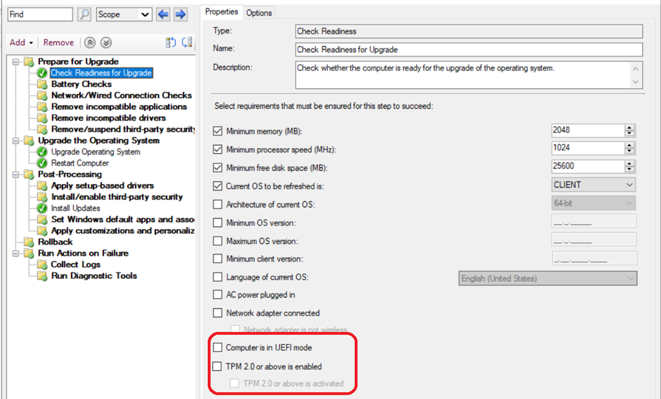The height and width of the screenshot is (399, 661).
Task: Click the move step down icon
Action: tap(187, 43)
